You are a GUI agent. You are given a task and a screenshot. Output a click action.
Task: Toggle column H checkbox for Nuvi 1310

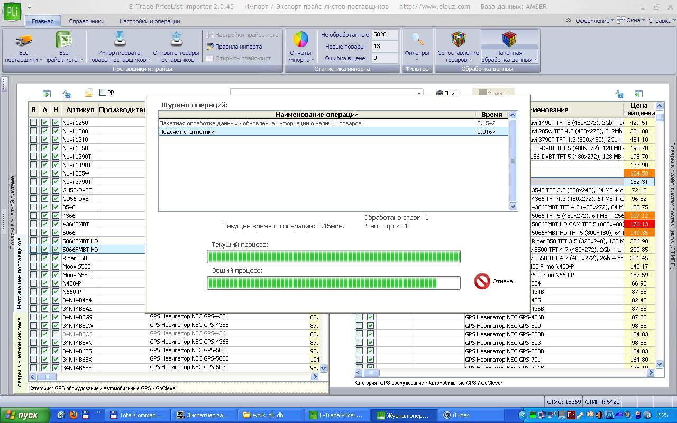pyautogui.click(x=56, y=140)
